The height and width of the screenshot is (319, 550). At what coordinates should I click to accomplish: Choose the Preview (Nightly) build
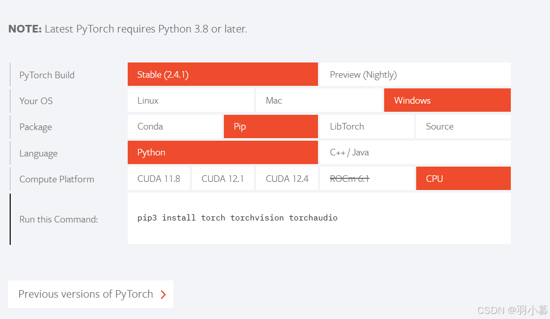(415, 74)
